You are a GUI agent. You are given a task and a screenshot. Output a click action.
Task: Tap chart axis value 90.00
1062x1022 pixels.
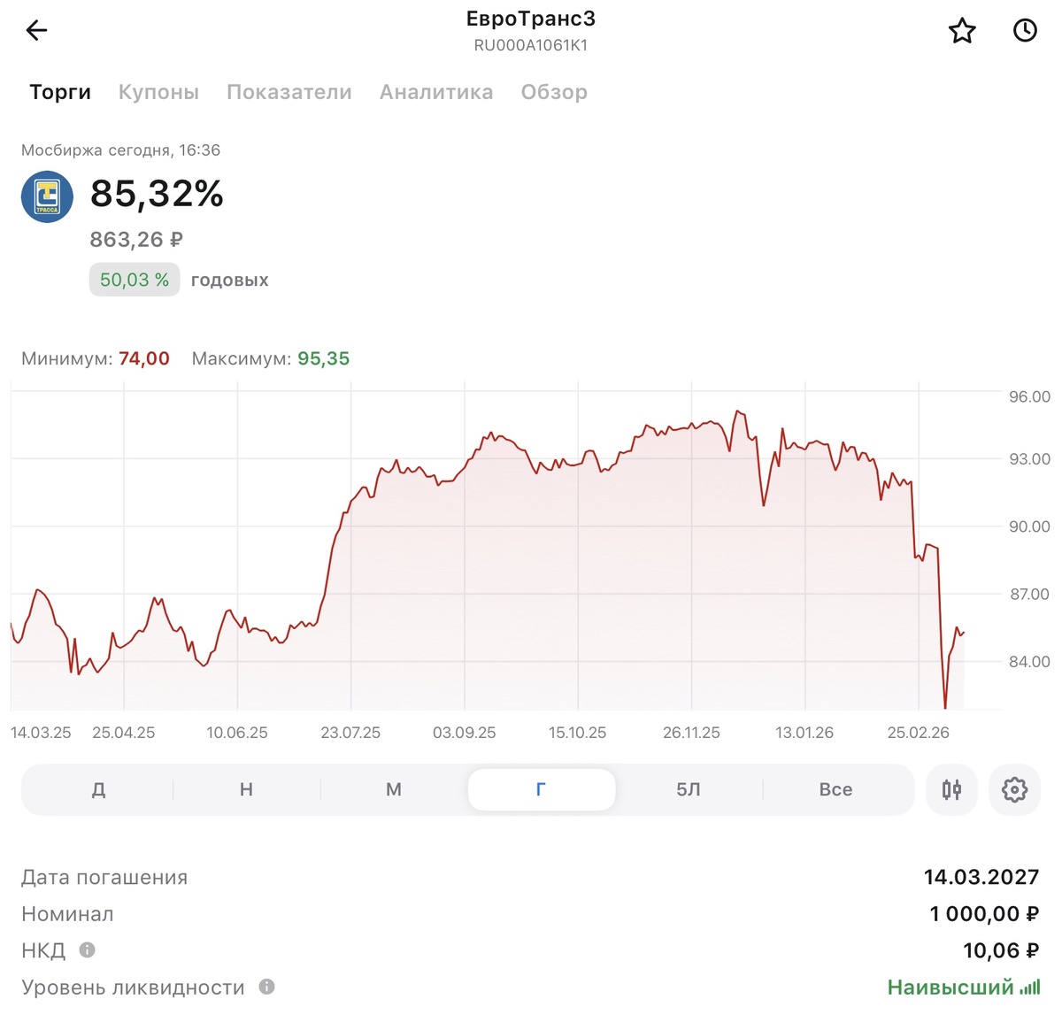coord(1029,526)
